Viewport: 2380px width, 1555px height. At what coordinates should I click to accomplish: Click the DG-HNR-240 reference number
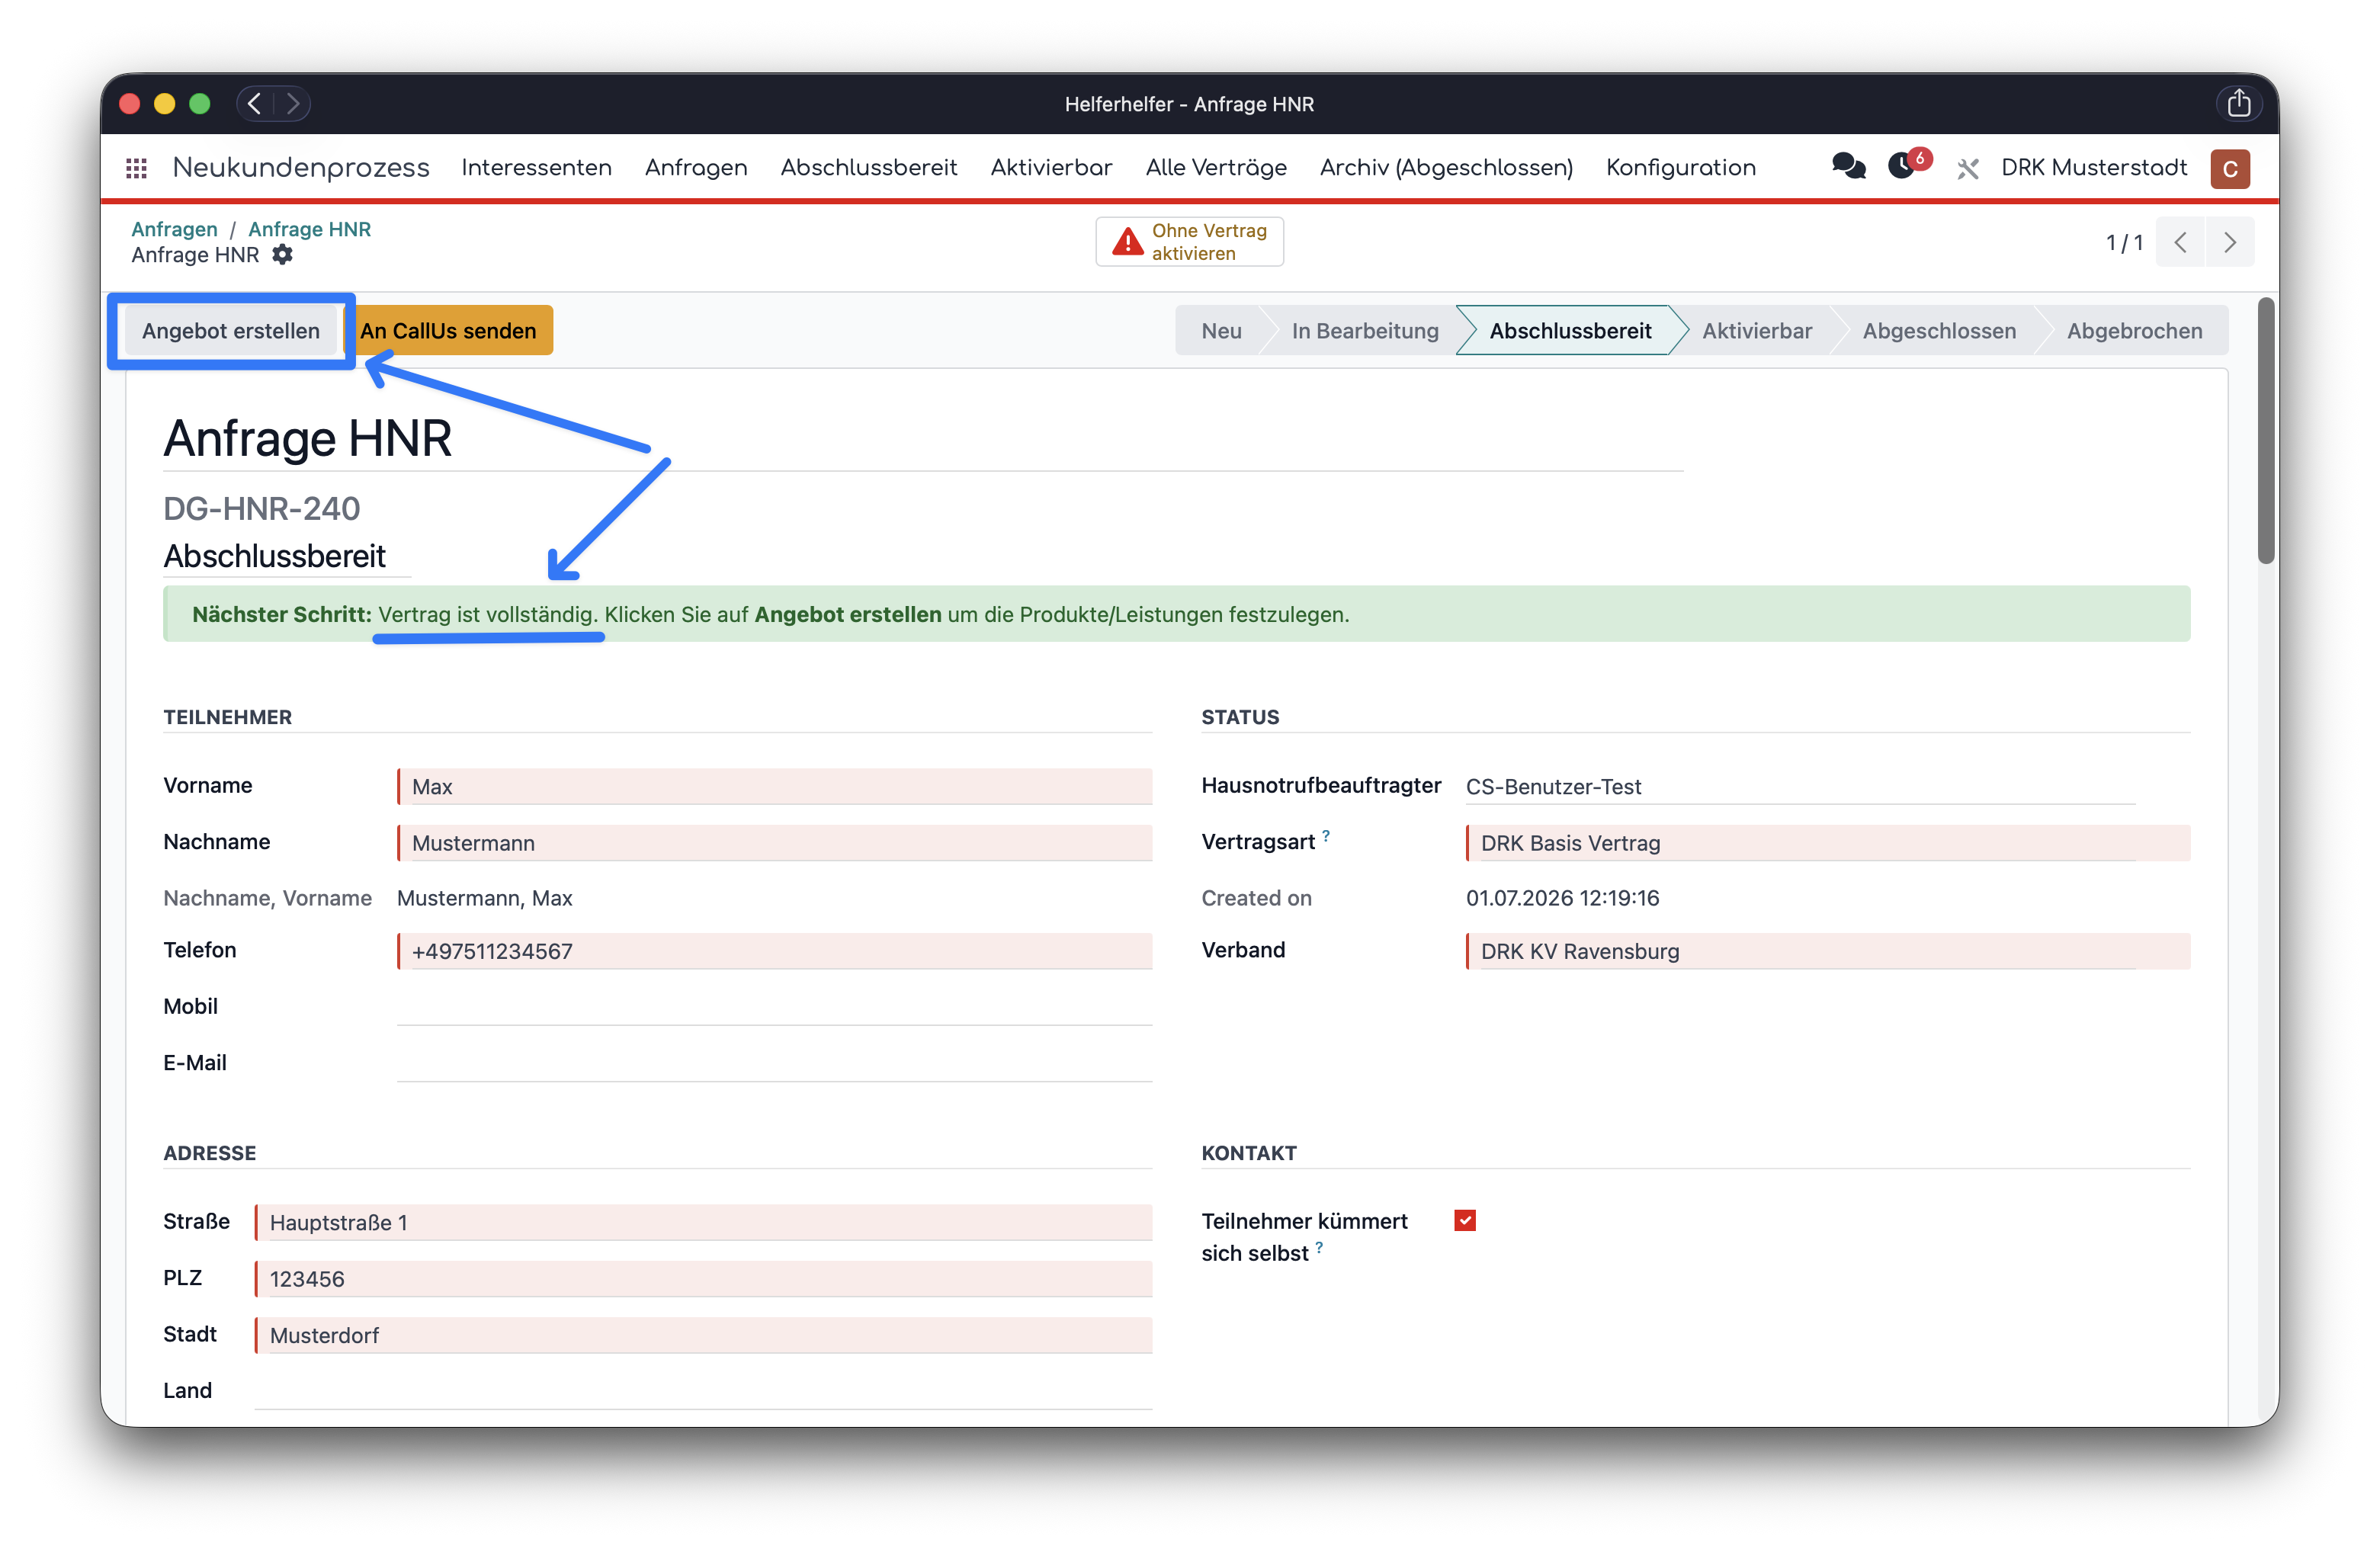click(x=262, y=508)
